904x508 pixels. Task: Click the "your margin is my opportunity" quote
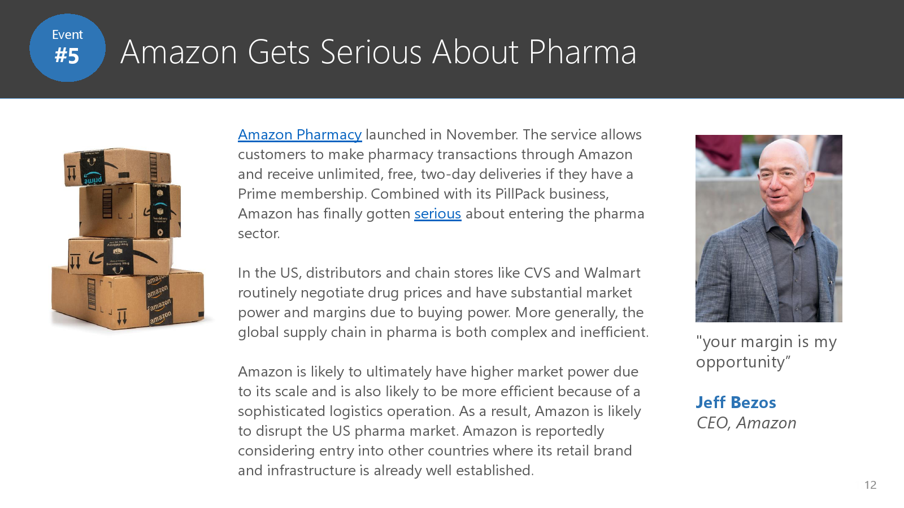point(766,352)
